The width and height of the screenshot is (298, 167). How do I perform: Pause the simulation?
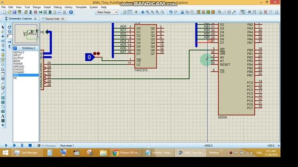click(22, 145)
